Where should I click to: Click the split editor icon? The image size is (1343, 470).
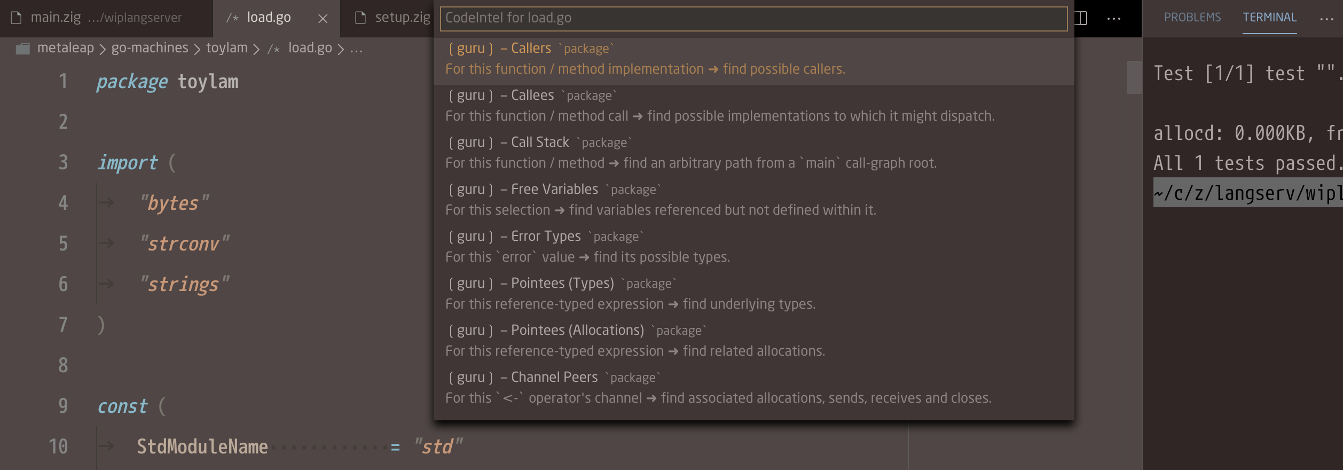(1081, 18)
